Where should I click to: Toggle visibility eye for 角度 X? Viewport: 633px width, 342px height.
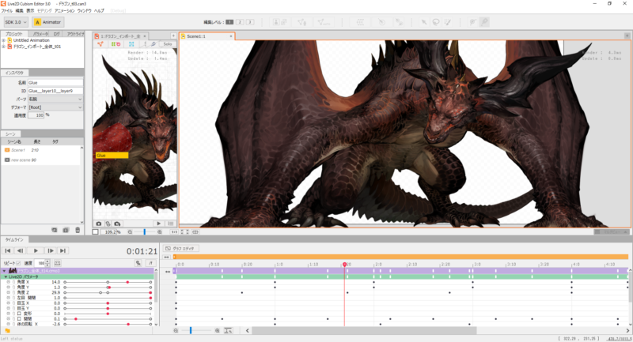click(8, 283)
